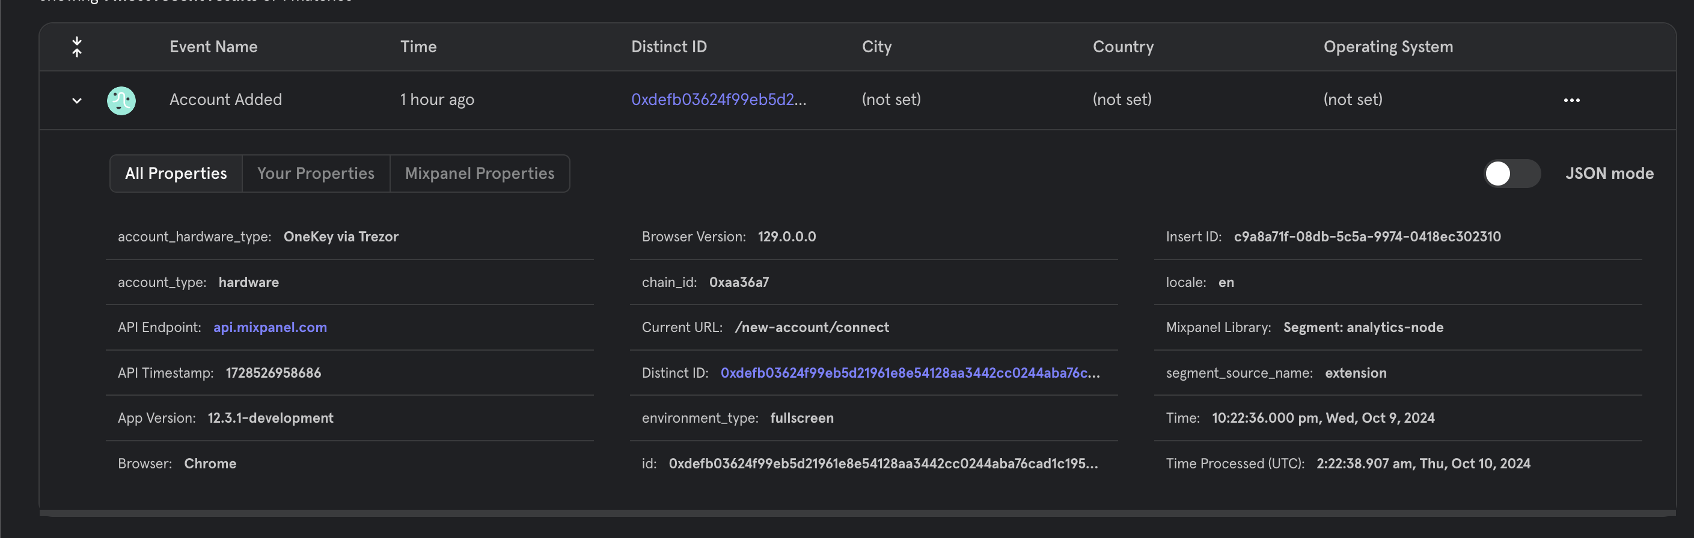Click the Country column header
The width and height of the screenshot is (1694, 538).
(x=1122, y=47)
